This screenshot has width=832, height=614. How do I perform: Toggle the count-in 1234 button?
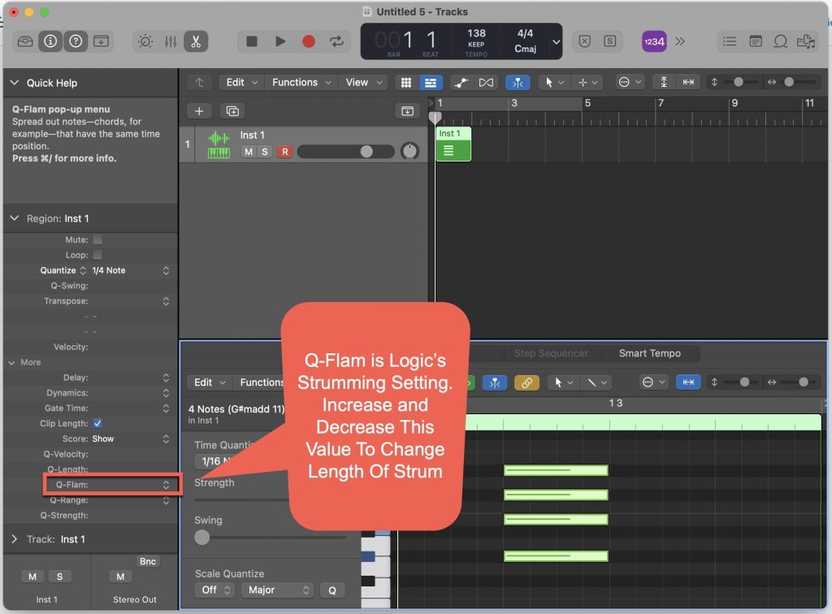pyautogui.click(x=653, y=41)
